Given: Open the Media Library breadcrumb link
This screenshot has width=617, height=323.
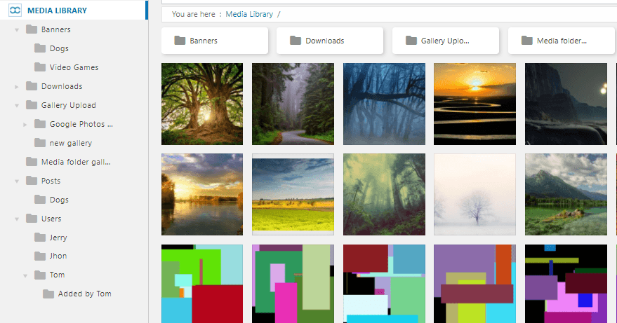Looking at the screenshot, I should (x=249, y=14).
